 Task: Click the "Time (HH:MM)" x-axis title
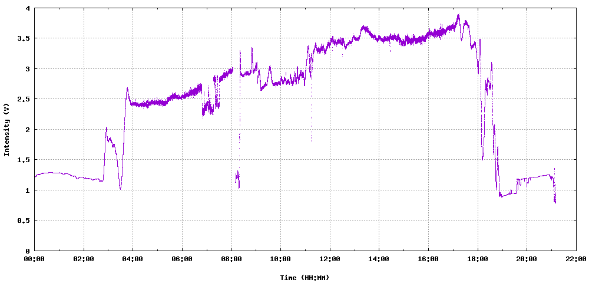[x=305, y=277]
